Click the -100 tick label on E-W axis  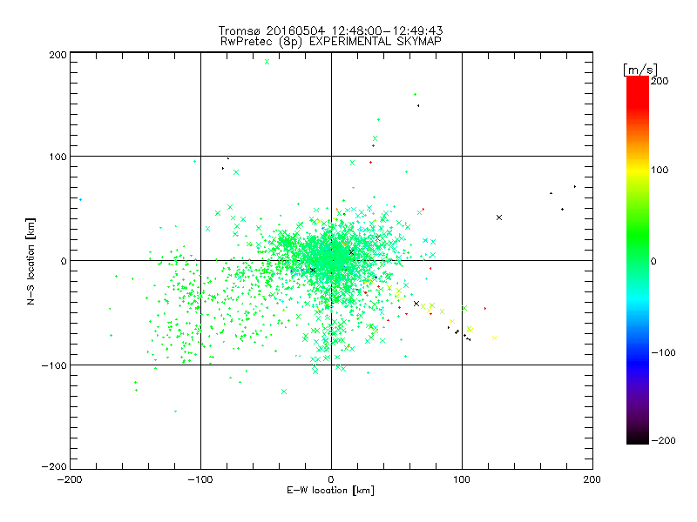[200, 479]
